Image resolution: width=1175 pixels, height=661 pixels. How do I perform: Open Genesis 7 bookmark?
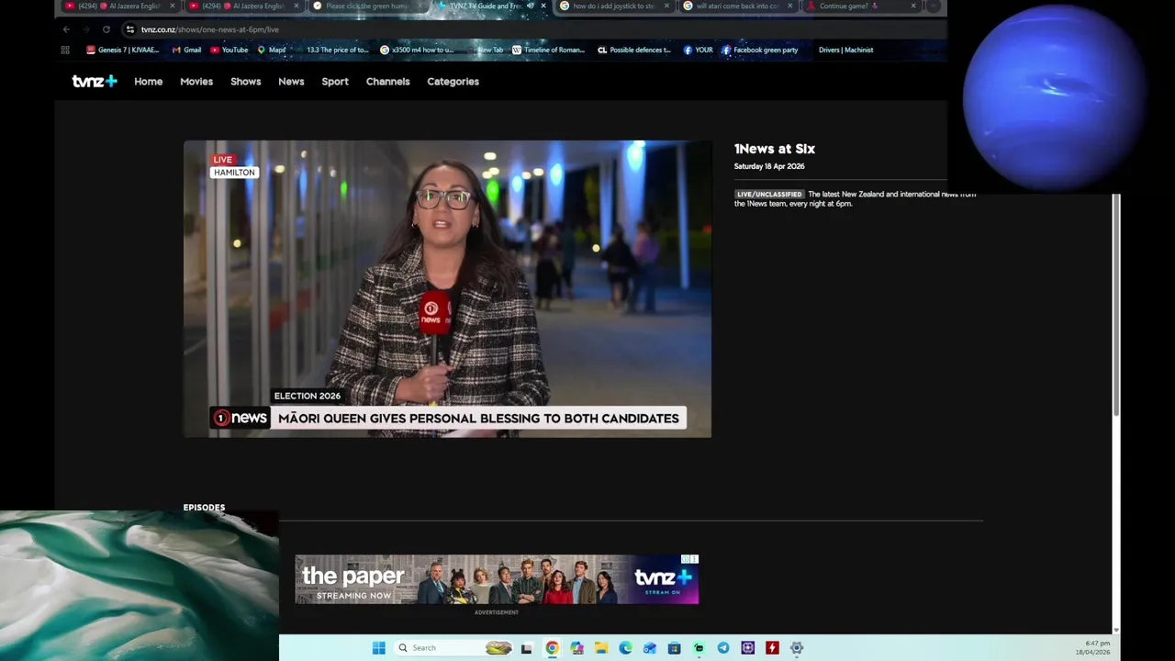point(123,50)
